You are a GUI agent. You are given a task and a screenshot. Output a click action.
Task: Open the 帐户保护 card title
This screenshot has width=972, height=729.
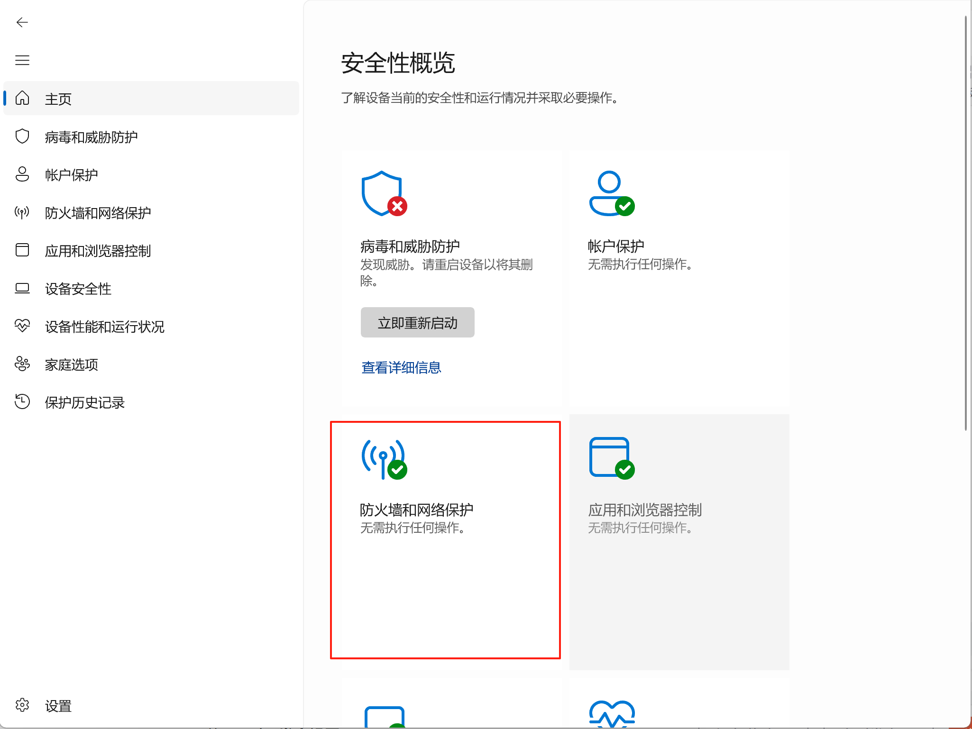[x=616, y=246]
